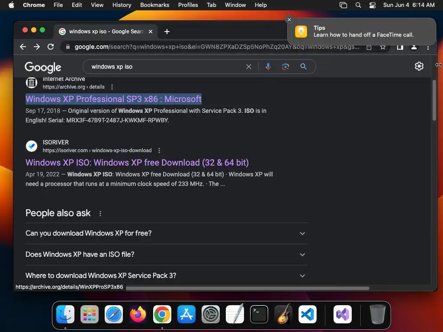Open a new tab with plus
The image size is (443, 332).
(167, 32)
